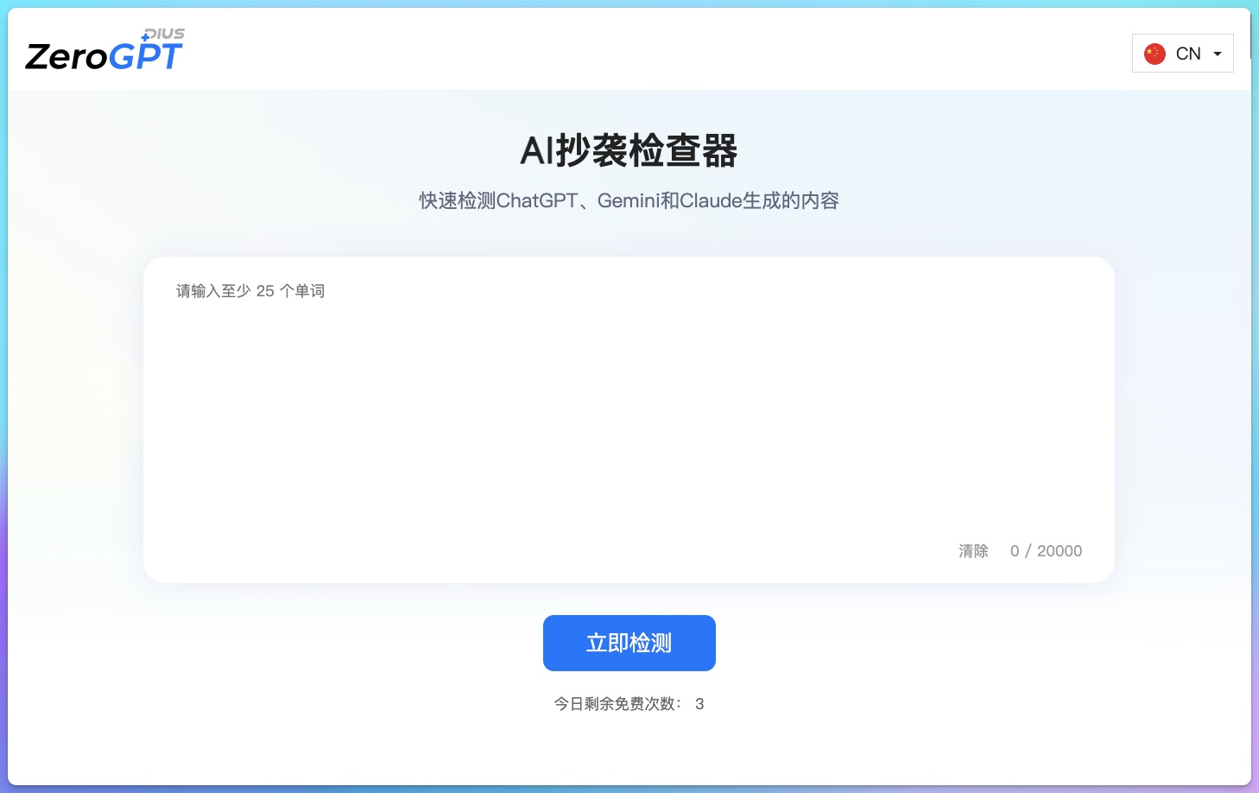The height and width of the screenshot is (793, 1259).
Task: Click the black "Zero" part of the logo
Action: [66, 58]
